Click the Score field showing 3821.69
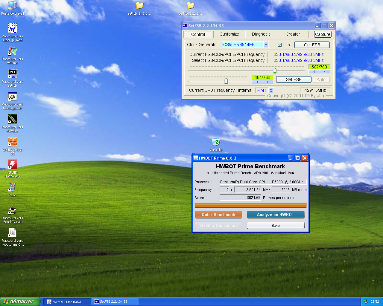 (x=241, y=198)
